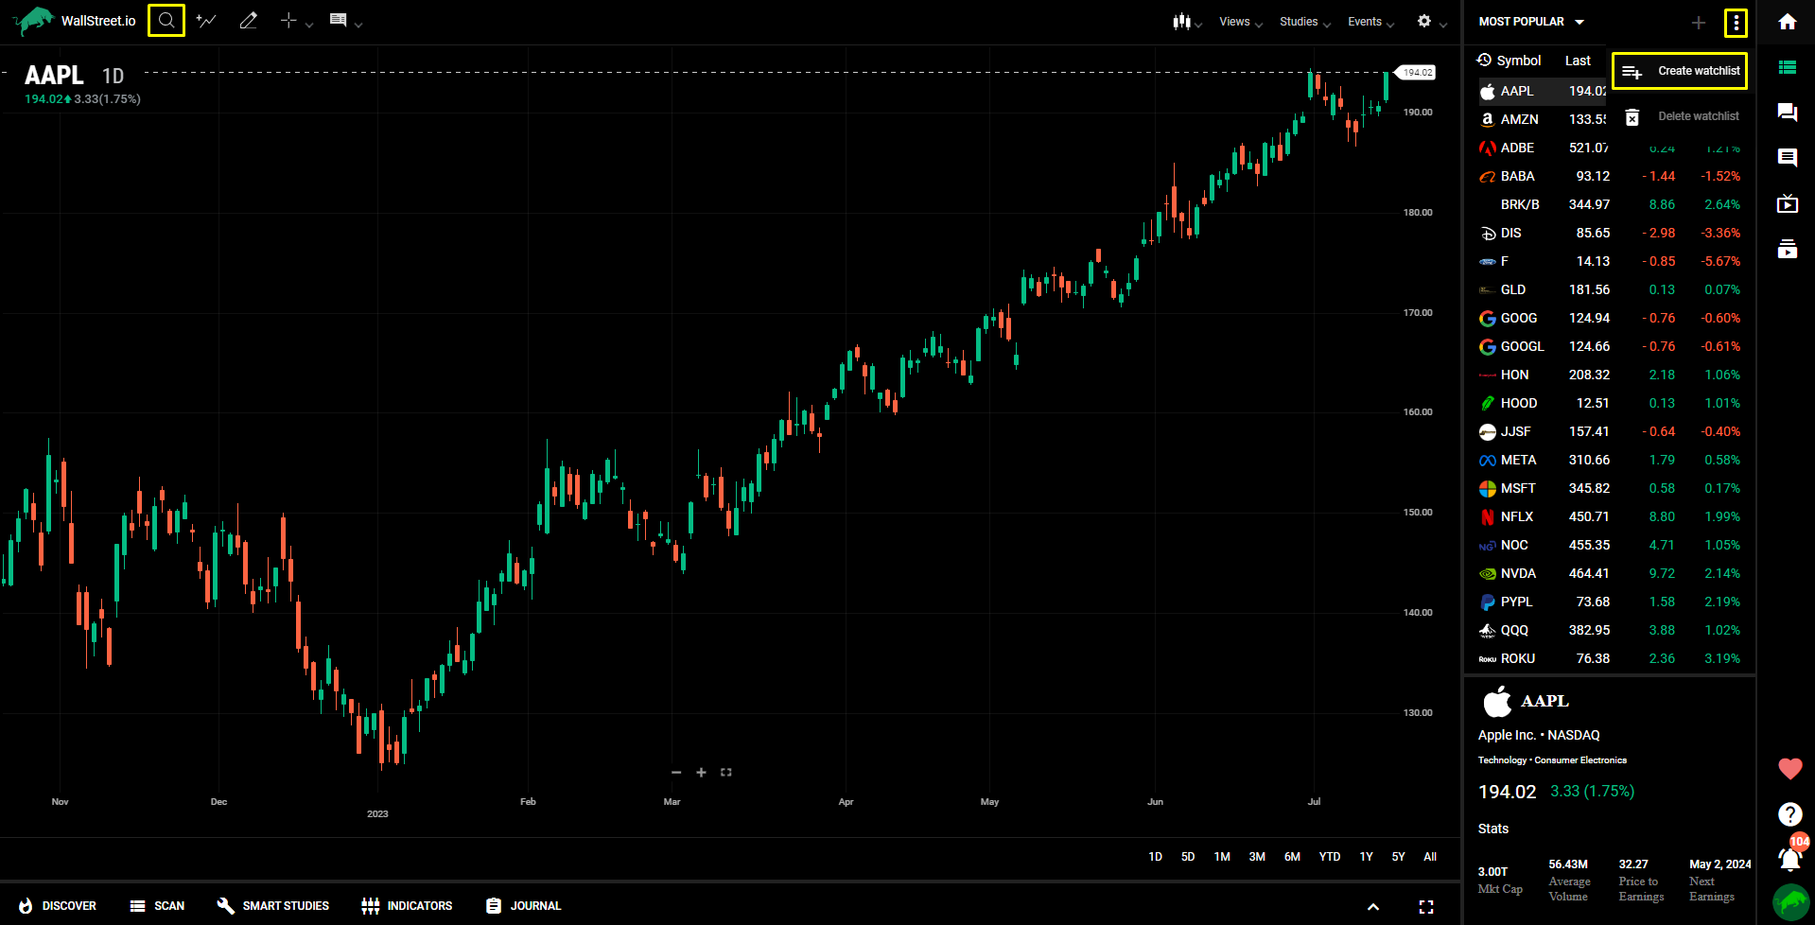The height and width of the screenshot is (925, 1815).
Task: Select Delete watchlist menu entry
Action: click(1680, 116)
